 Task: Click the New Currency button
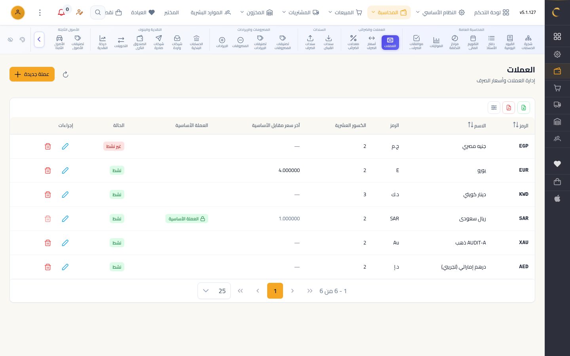pos(32,74)
